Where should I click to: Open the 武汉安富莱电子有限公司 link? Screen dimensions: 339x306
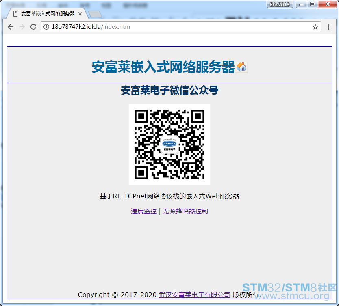click(x=195, y=295)
